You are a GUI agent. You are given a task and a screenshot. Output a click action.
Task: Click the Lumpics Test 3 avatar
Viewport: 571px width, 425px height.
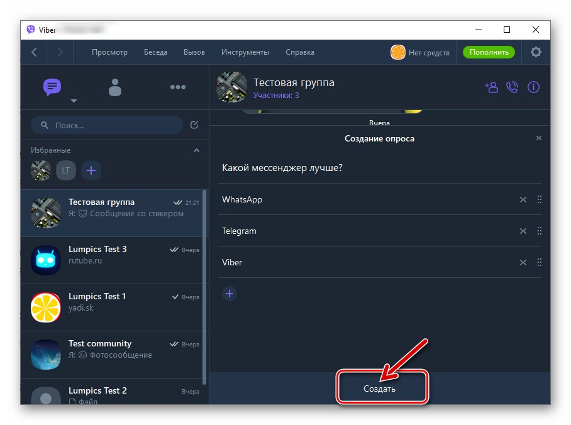click(x=46, y=260)
